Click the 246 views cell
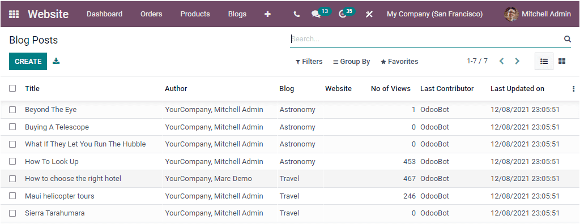The image size is (580, 224). (x=409, y=196)
